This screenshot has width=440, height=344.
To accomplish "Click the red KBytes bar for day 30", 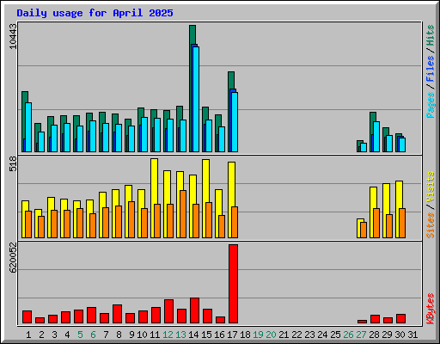I will 400,318.
